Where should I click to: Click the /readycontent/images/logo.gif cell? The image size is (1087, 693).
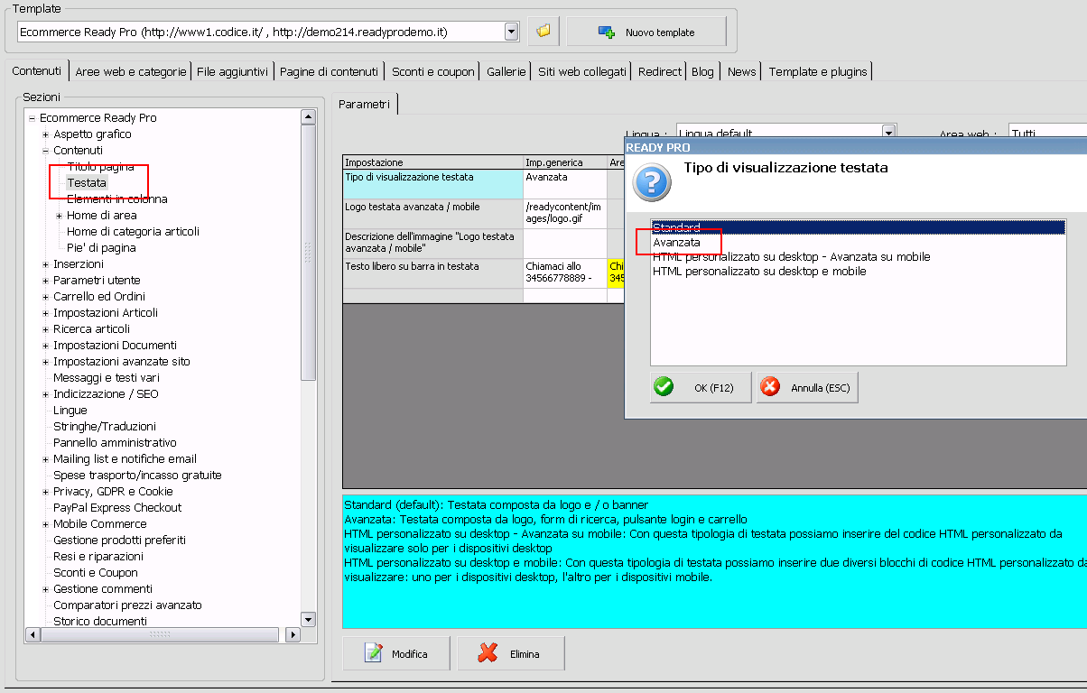[x=565, y=214]
